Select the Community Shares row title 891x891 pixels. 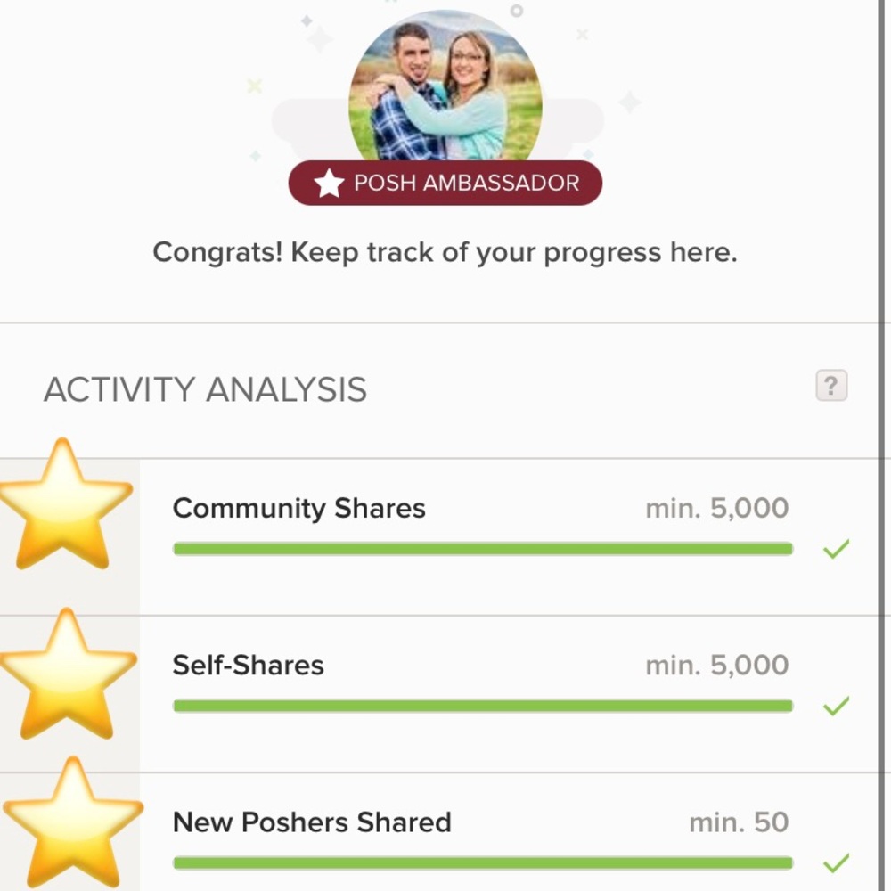coord(298,509)
